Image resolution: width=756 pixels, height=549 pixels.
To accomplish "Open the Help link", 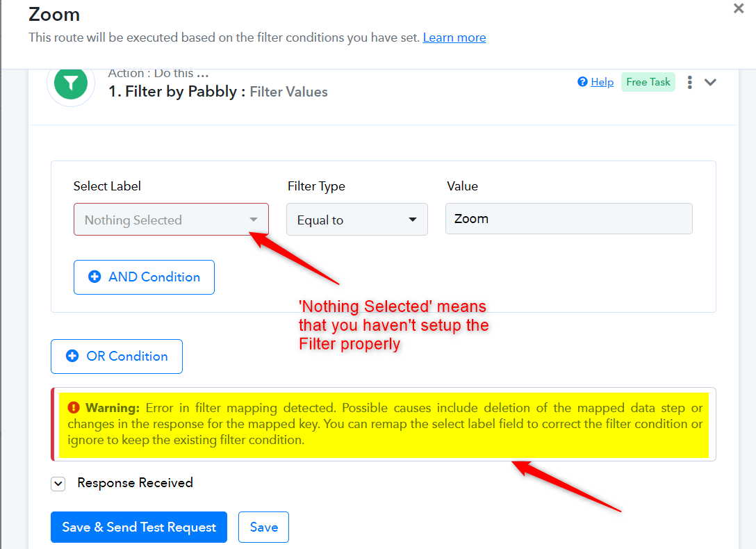I will coord(602,82).
